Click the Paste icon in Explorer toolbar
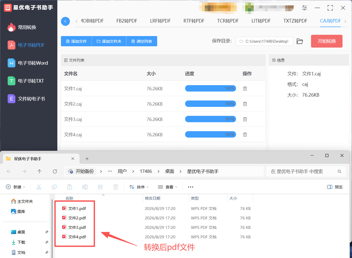 70,187
